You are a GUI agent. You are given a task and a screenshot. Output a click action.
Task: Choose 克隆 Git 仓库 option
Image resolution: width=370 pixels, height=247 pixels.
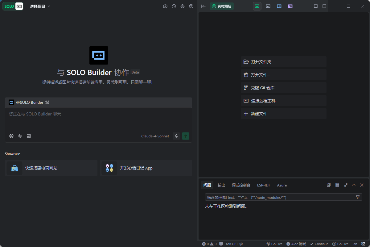(284, 88)
